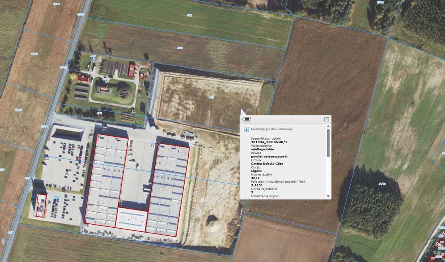The height and width of the screenshot is (262, 445).
Task: Click the small red-outlined building between warehouses
Action: tap(132, 219)
